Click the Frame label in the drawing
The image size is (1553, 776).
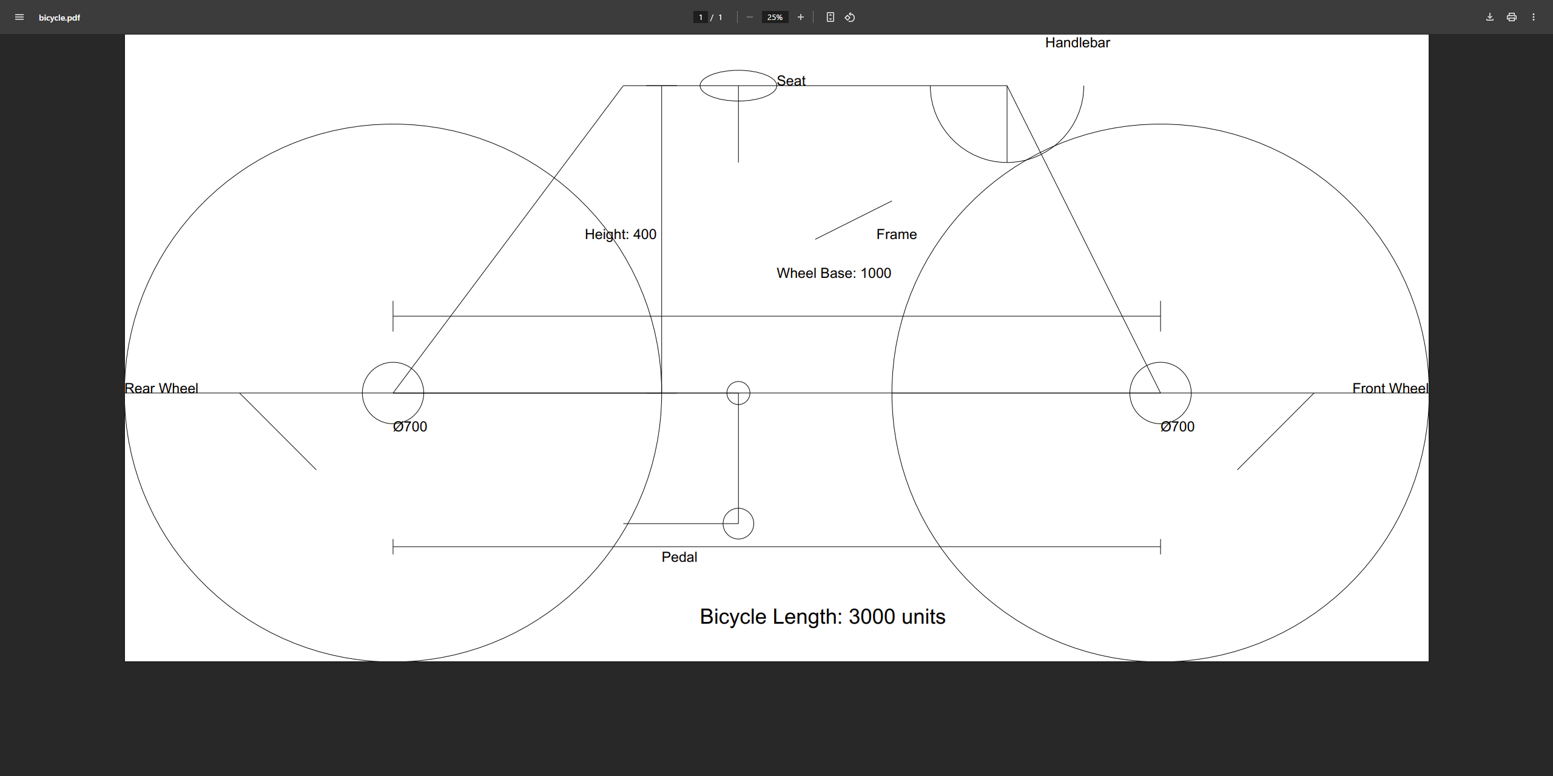coord(896,234)
